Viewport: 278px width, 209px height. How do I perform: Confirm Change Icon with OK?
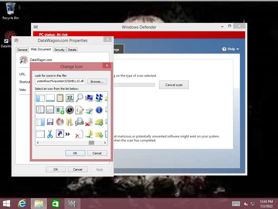pos(75,153)
